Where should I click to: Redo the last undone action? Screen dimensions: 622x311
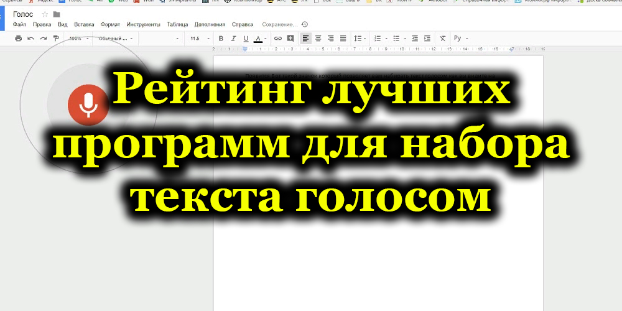click(43, 39)
